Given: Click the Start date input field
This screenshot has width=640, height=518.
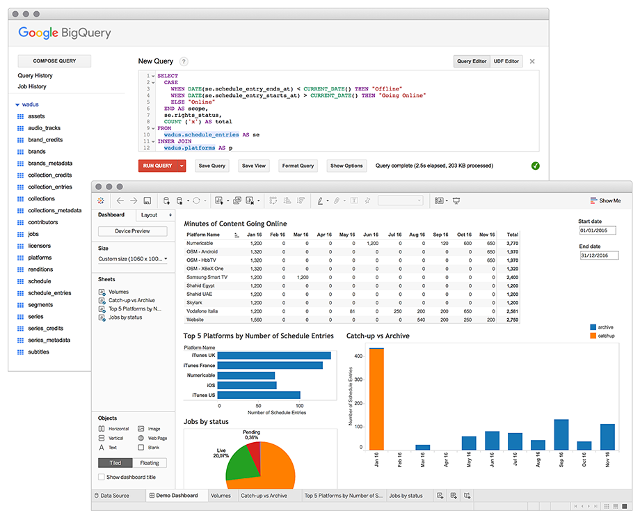Looking at the screenshot, I should [598, 230].
